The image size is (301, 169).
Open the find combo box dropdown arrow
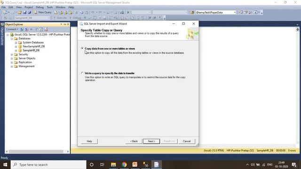coord(235,13)
